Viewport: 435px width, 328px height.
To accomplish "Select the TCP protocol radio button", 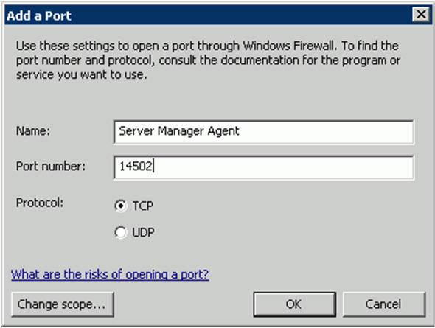I will pyautogui.click(x=121, y=206).
